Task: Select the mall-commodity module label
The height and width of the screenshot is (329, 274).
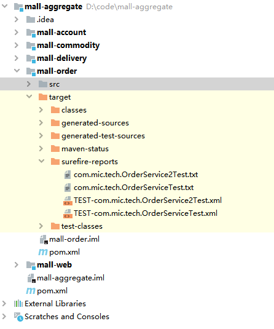Action: (68, 46)
